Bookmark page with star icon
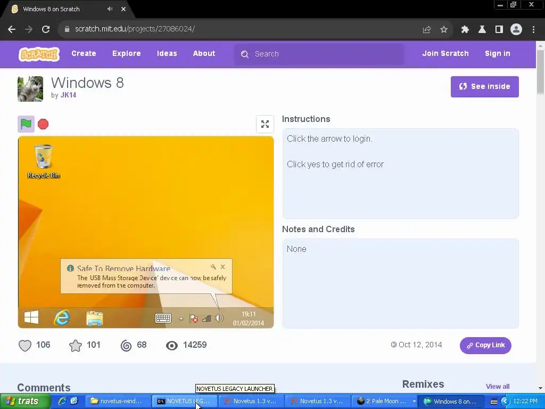The width and height of the screenshot is (545, 409). (x=444, y=30)
